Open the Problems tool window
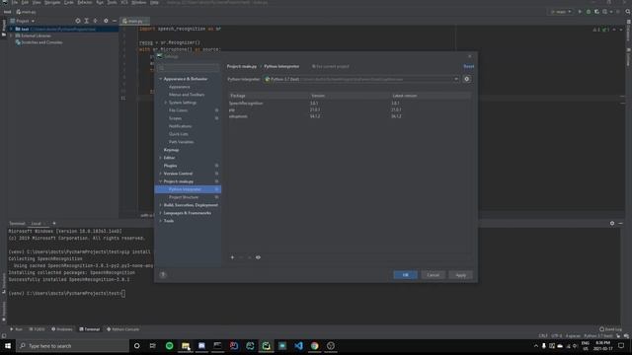The image size is (632, 355). (61, 329)
